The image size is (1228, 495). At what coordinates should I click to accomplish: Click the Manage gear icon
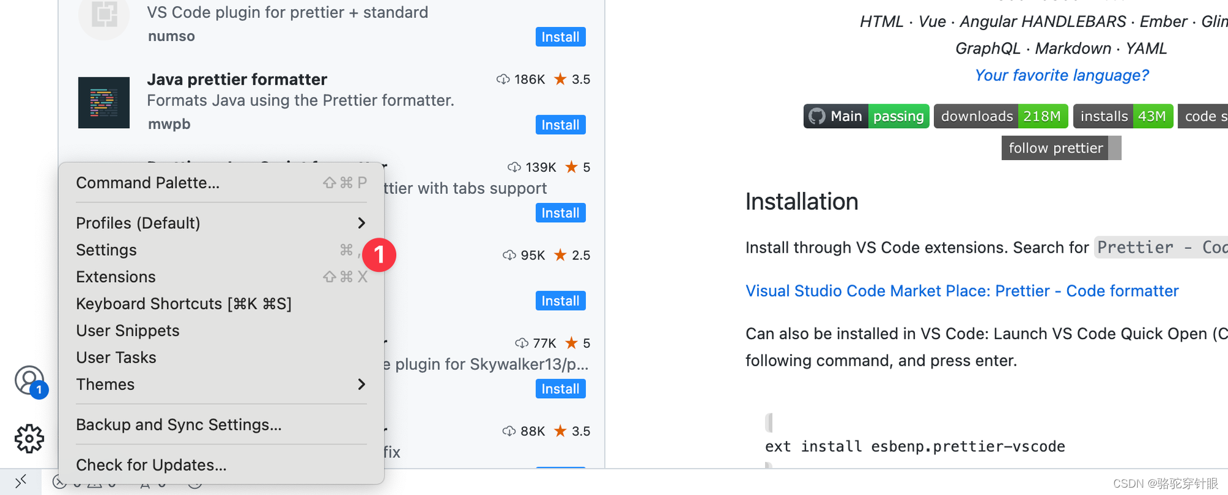(29, 439)
